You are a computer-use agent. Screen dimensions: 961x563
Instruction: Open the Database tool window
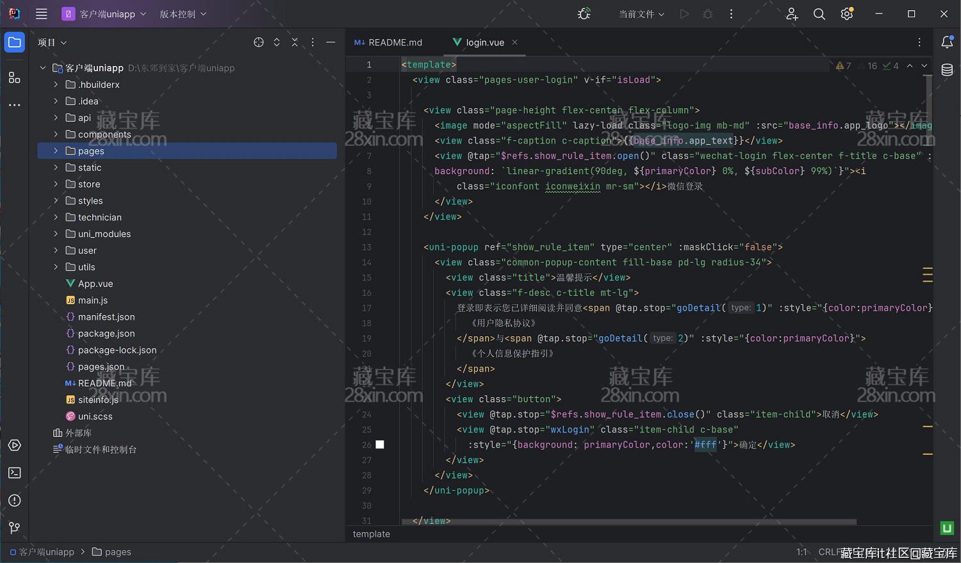pyautogui.click(x=947, y=70)
